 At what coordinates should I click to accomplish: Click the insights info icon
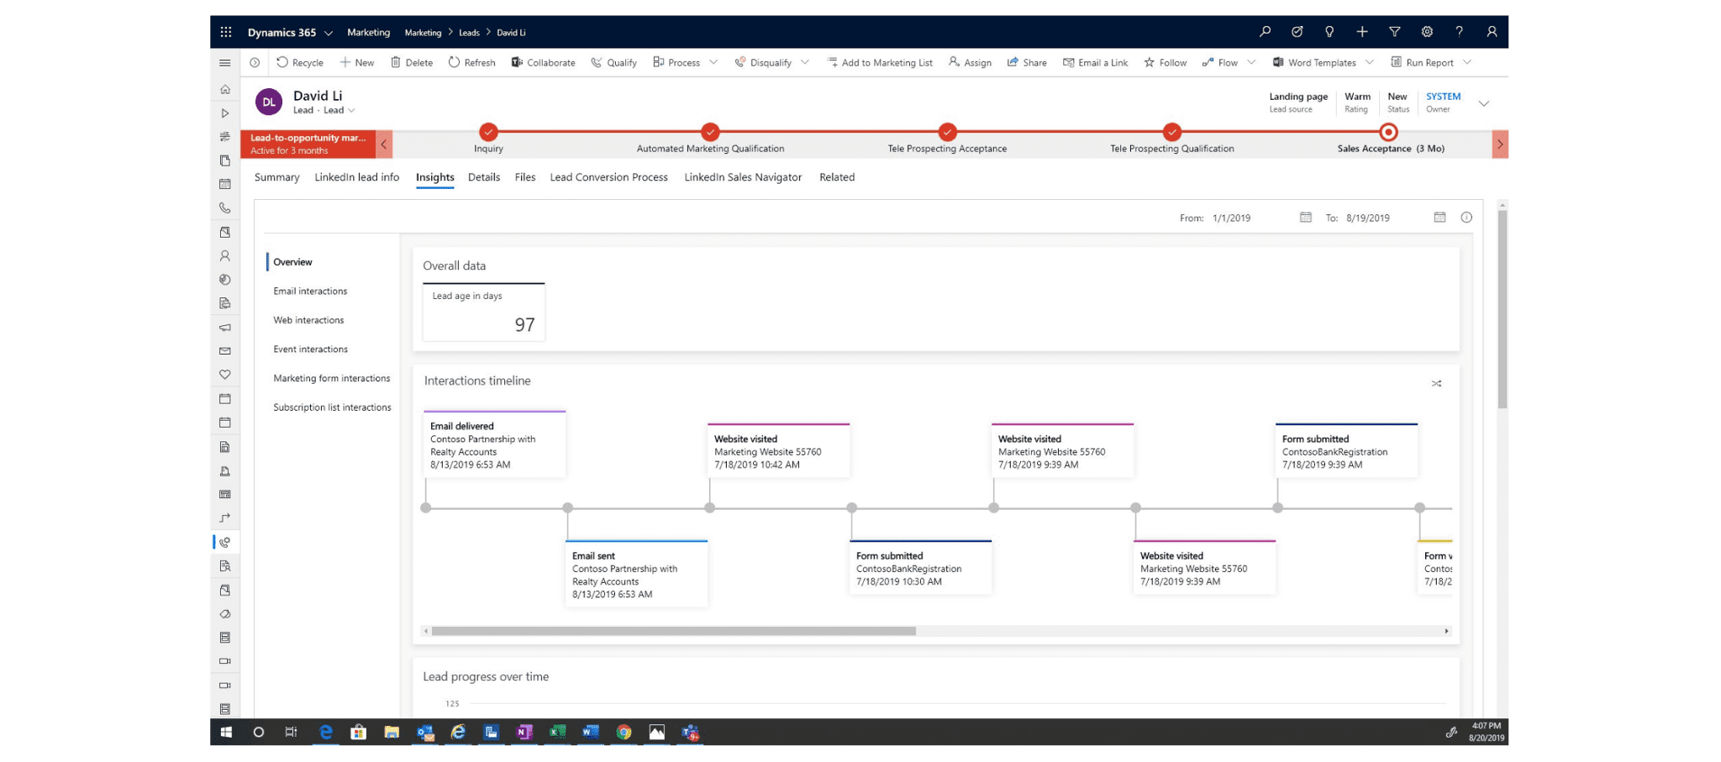(1466, 218)
